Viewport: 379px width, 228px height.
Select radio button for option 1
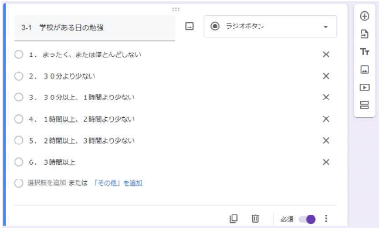(19, 55)
